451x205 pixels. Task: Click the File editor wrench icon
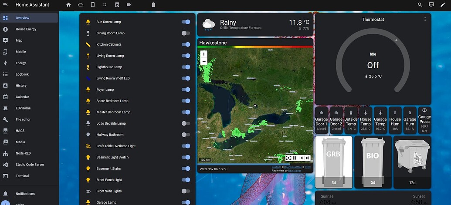click(5, 119)
